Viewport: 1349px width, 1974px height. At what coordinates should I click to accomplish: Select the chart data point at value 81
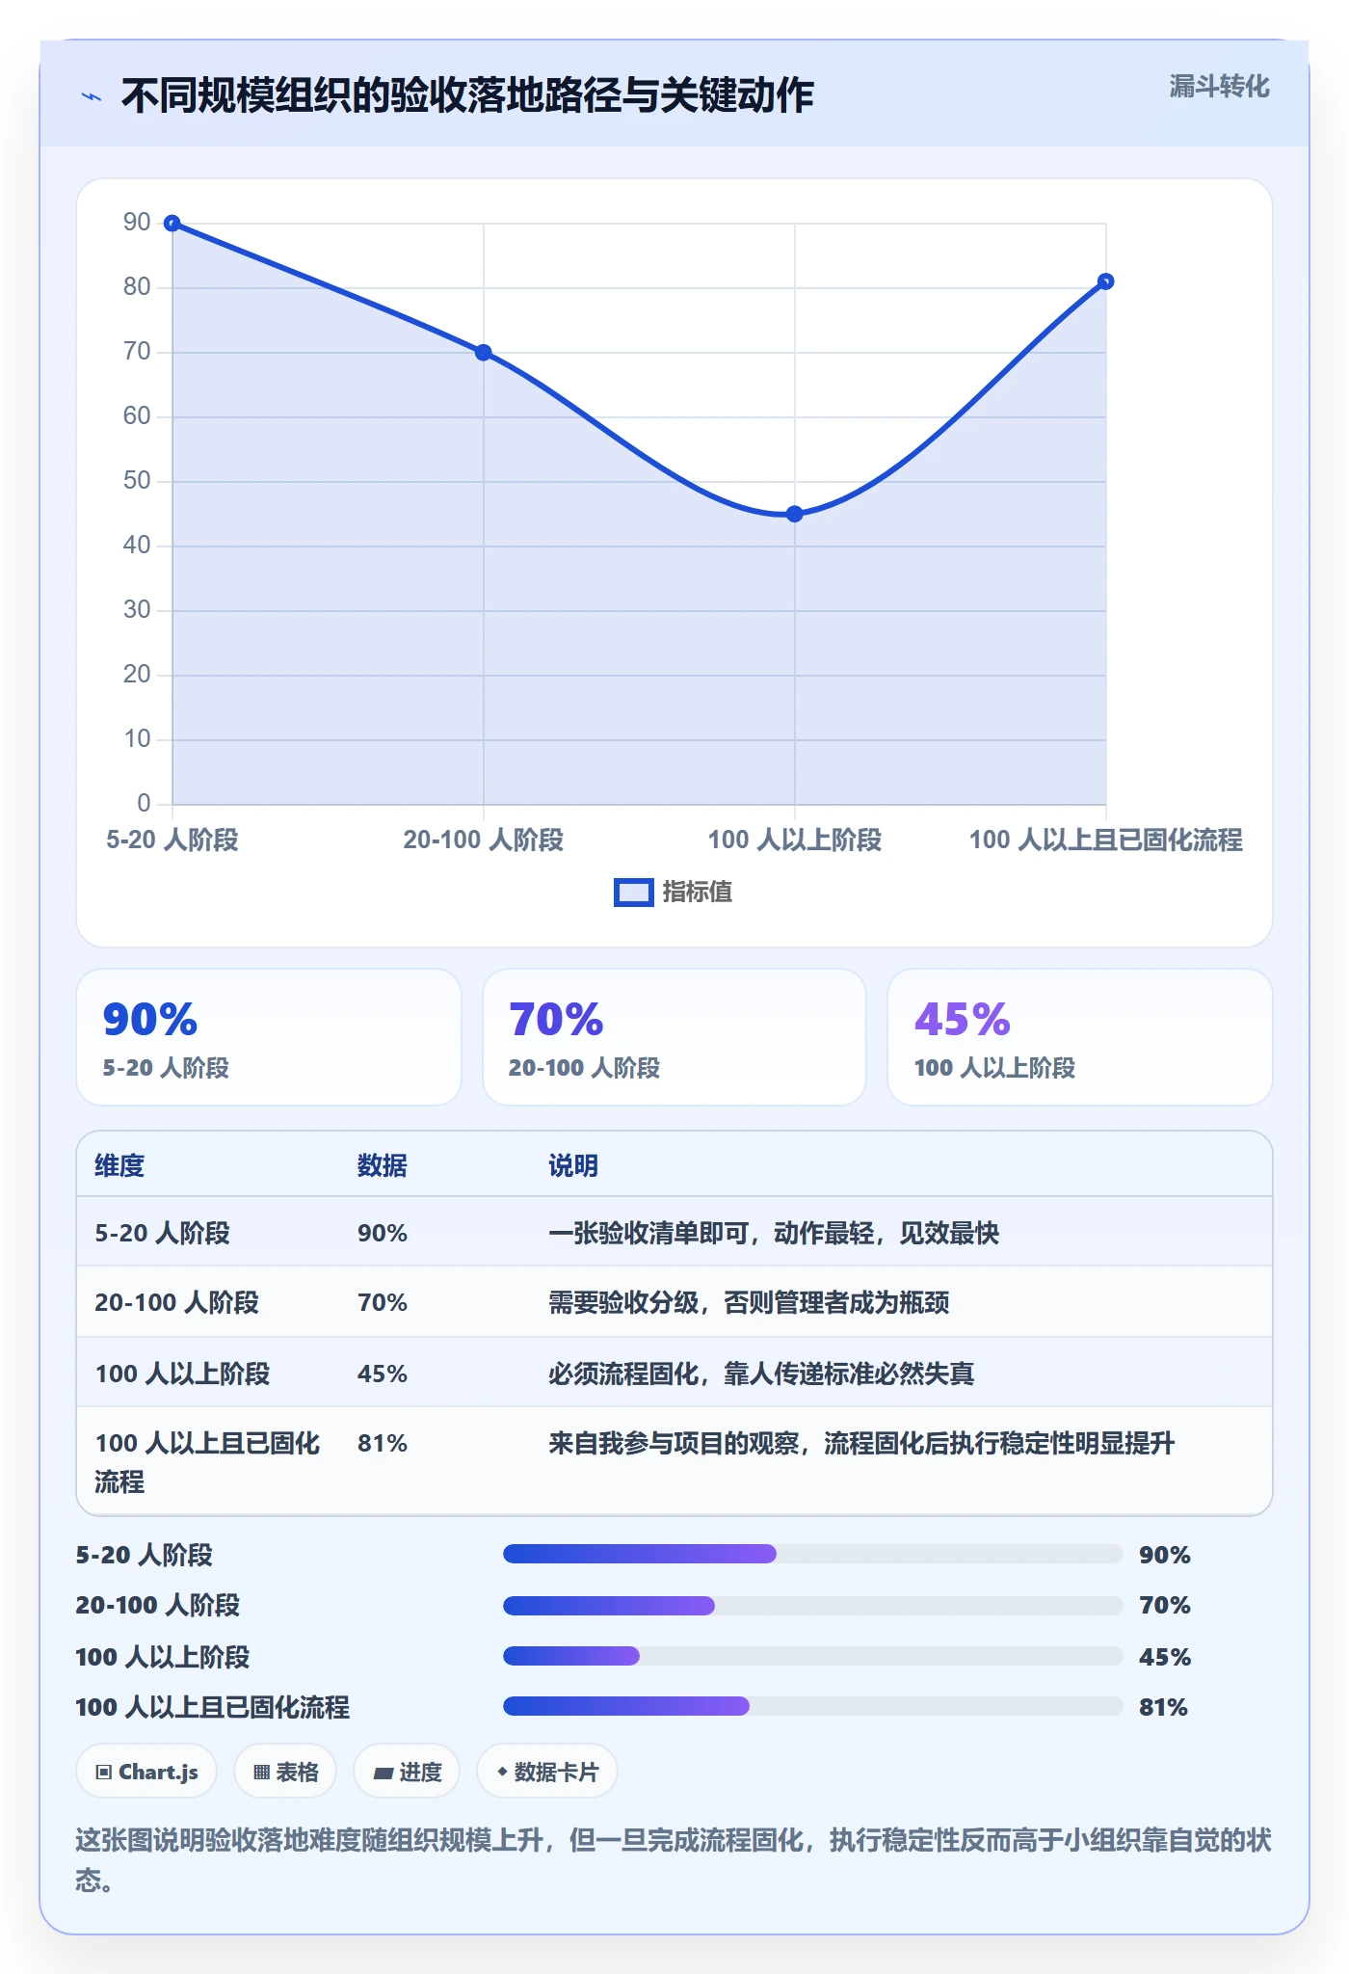click(1106, 281)
